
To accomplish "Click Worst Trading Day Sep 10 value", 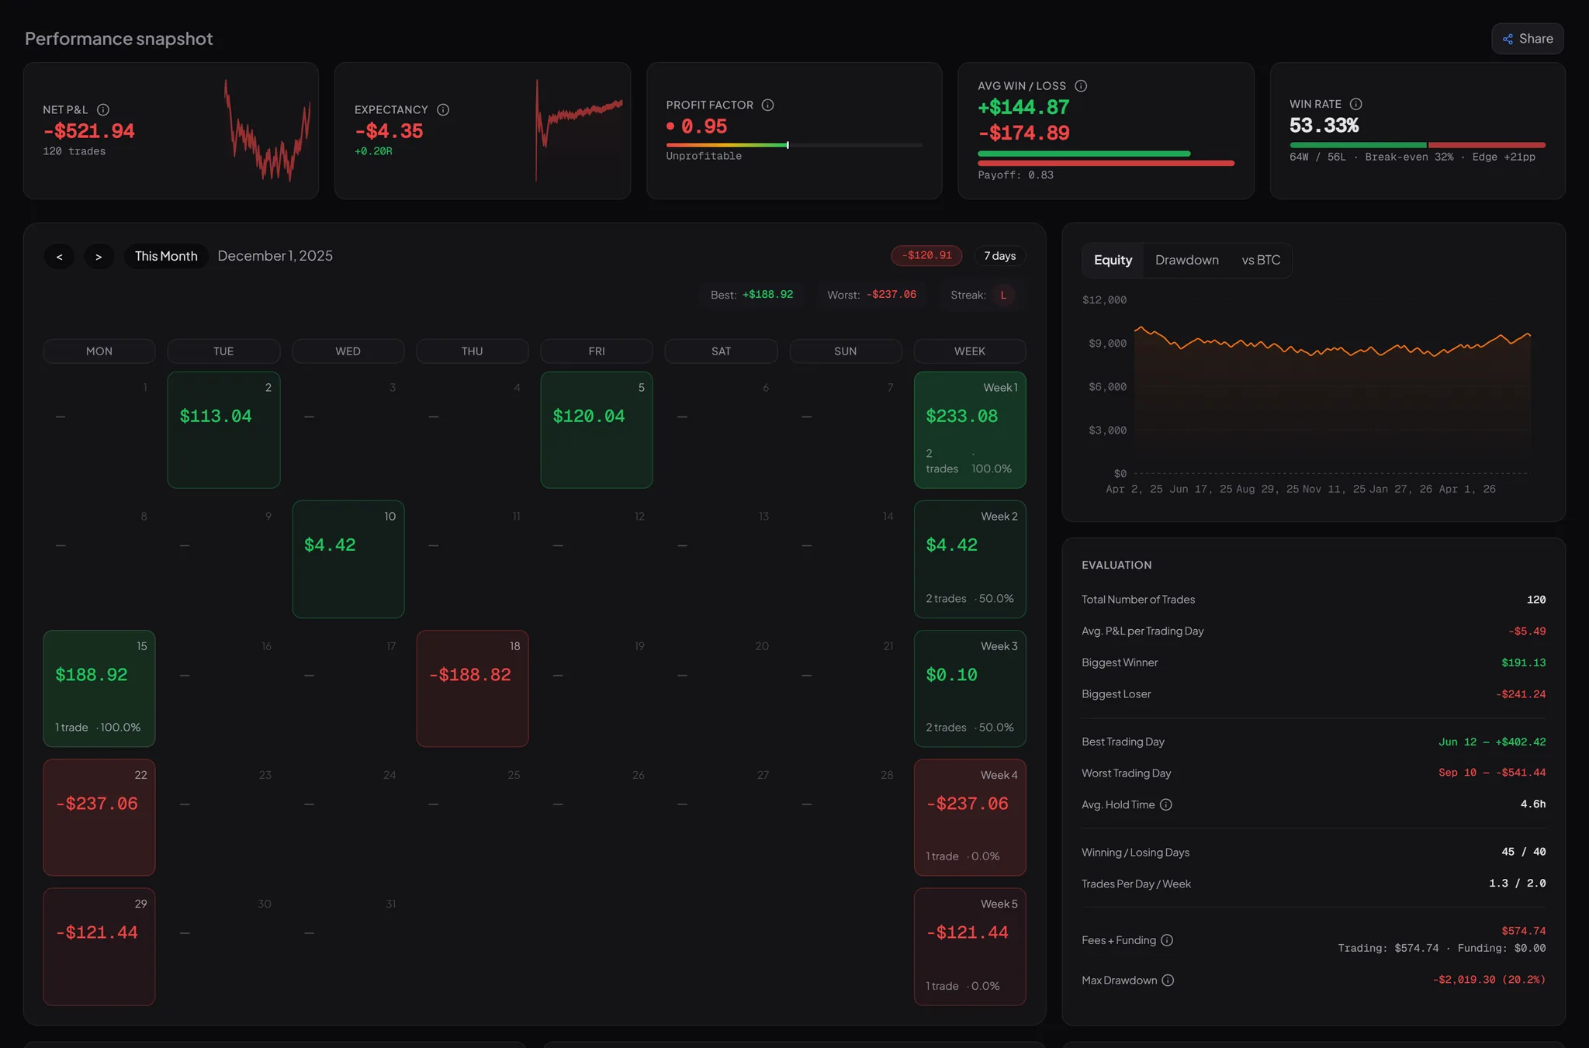I will tap(1492, 773).
